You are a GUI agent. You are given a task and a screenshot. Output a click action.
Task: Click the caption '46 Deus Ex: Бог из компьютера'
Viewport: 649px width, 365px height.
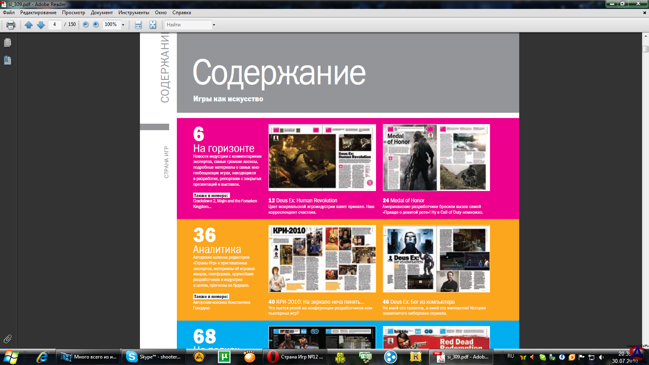419,302
